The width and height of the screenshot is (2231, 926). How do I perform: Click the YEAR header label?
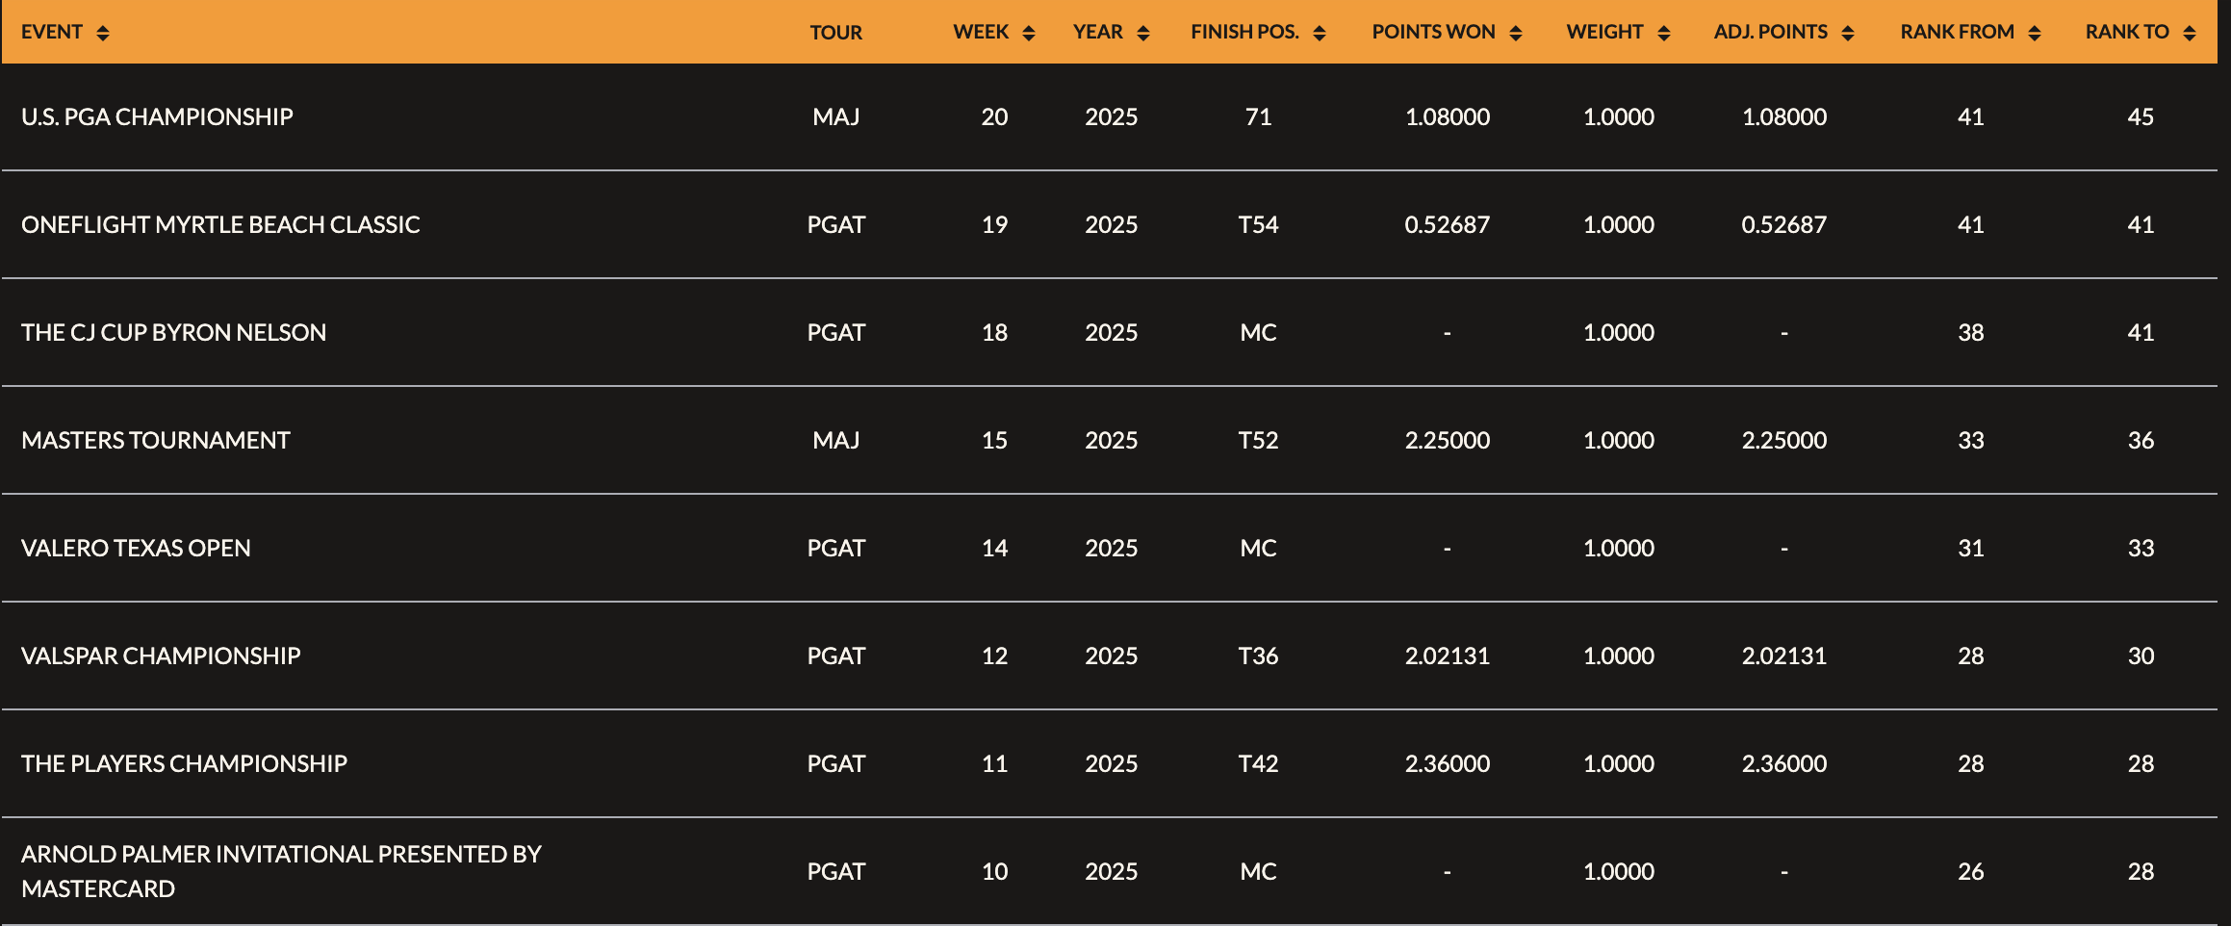(x=1098, y=32)
